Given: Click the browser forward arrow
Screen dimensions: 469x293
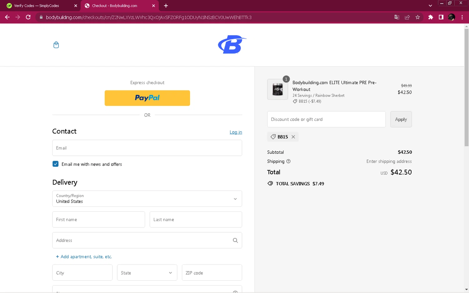Looking at the screenshot, I should [x=18, y=17].
